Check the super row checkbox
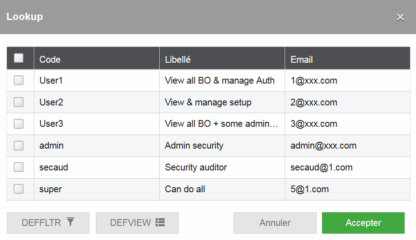 point(19,189)
